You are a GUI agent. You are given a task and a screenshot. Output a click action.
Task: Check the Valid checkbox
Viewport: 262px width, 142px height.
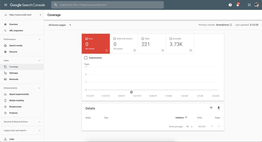(x=143, y=39)
